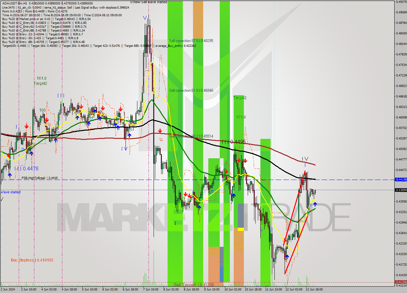Click the blue 0.4419 price tag on axis

pos(401,180)
